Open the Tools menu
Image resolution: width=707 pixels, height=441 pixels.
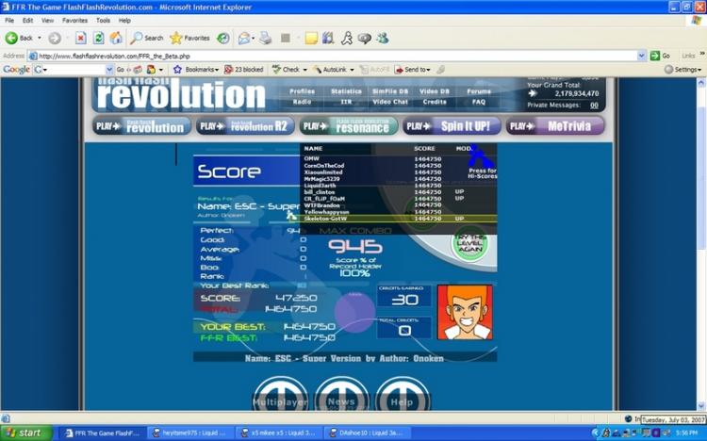(104, 21)
